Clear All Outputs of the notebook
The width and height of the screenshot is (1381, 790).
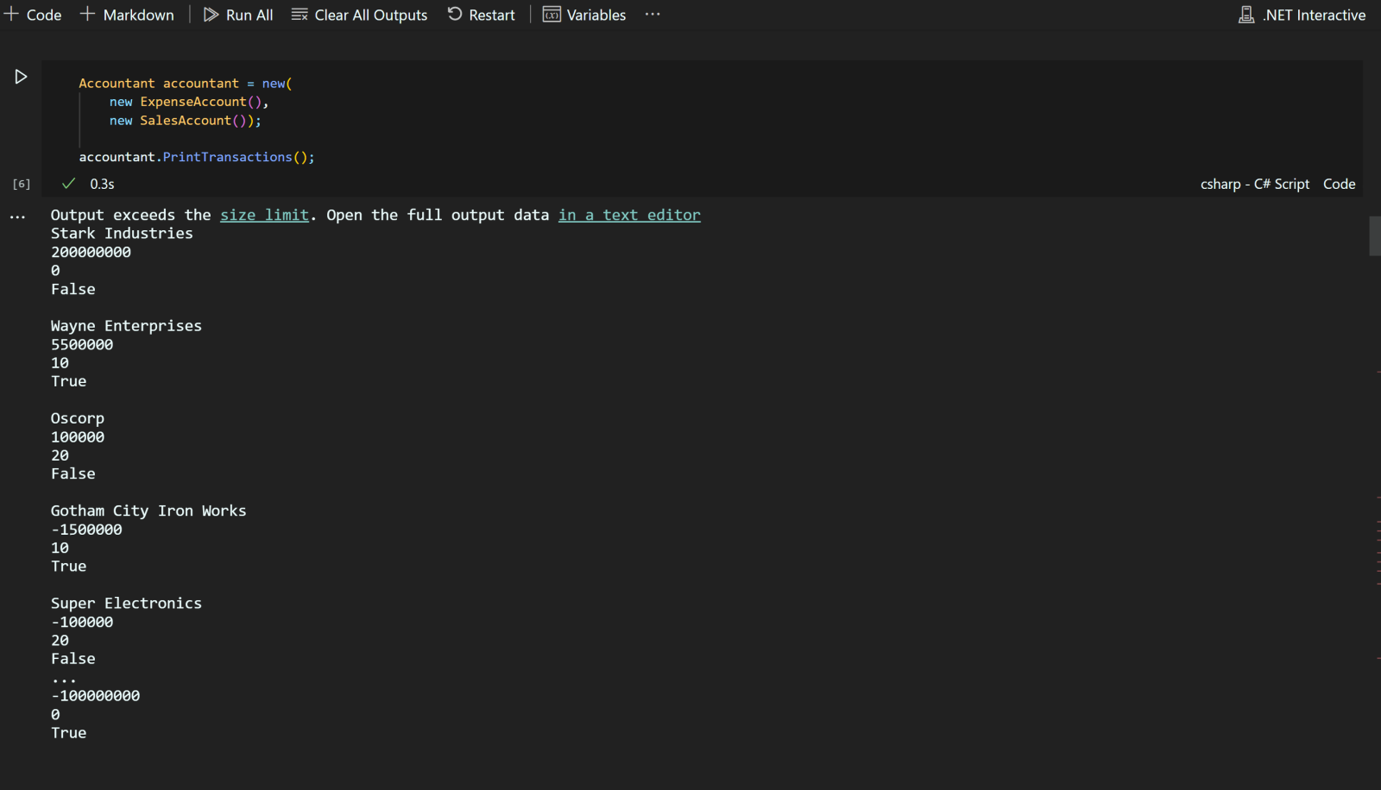tap(359, 15)
